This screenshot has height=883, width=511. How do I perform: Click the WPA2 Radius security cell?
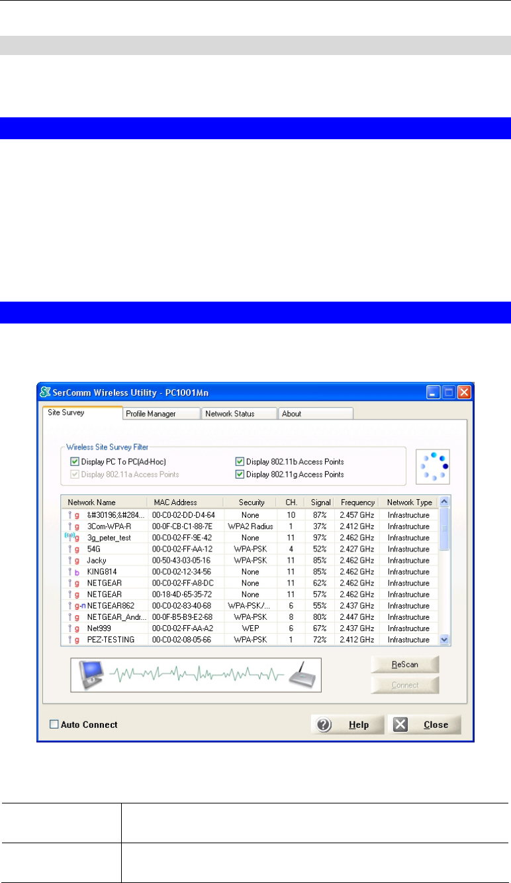pos(250,526)
